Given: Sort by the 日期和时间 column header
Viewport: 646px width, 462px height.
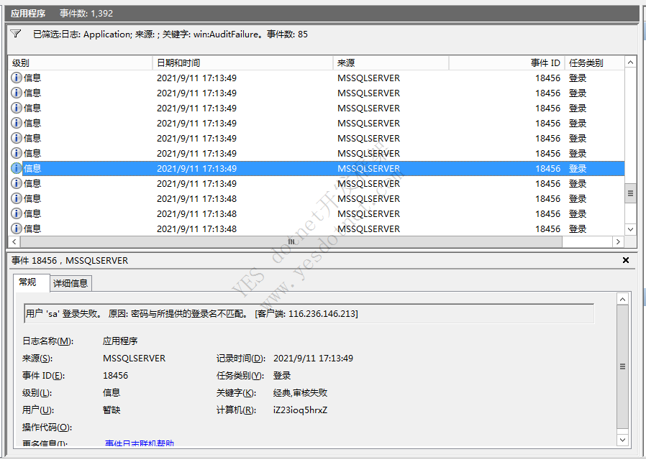Looking at the screenshot, I should tap(242, 63).
